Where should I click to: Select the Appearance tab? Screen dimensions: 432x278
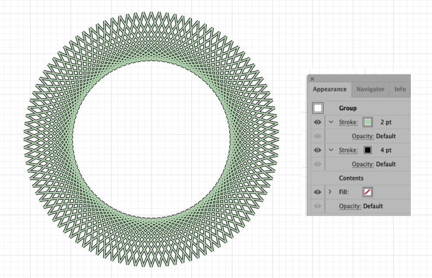click(x=330, y=89)
